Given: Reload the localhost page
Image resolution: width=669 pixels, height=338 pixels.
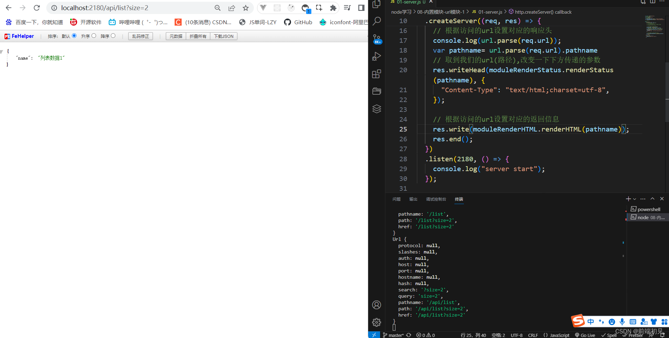Looking at the screenshot, I should pyautogui.click(x=37, y=8).
